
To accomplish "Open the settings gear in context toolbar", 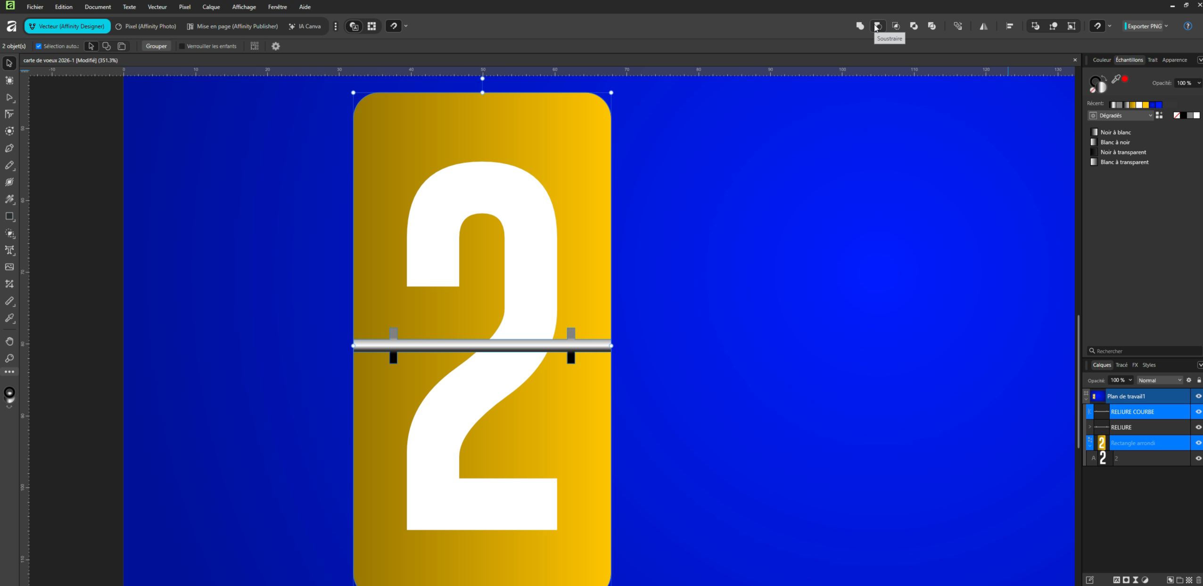I will coord(276,46).
